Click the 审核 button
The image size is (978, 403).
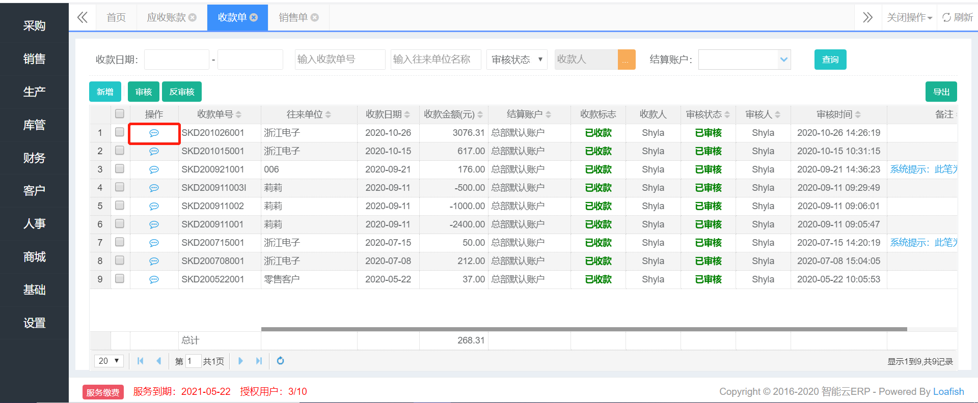144,92
